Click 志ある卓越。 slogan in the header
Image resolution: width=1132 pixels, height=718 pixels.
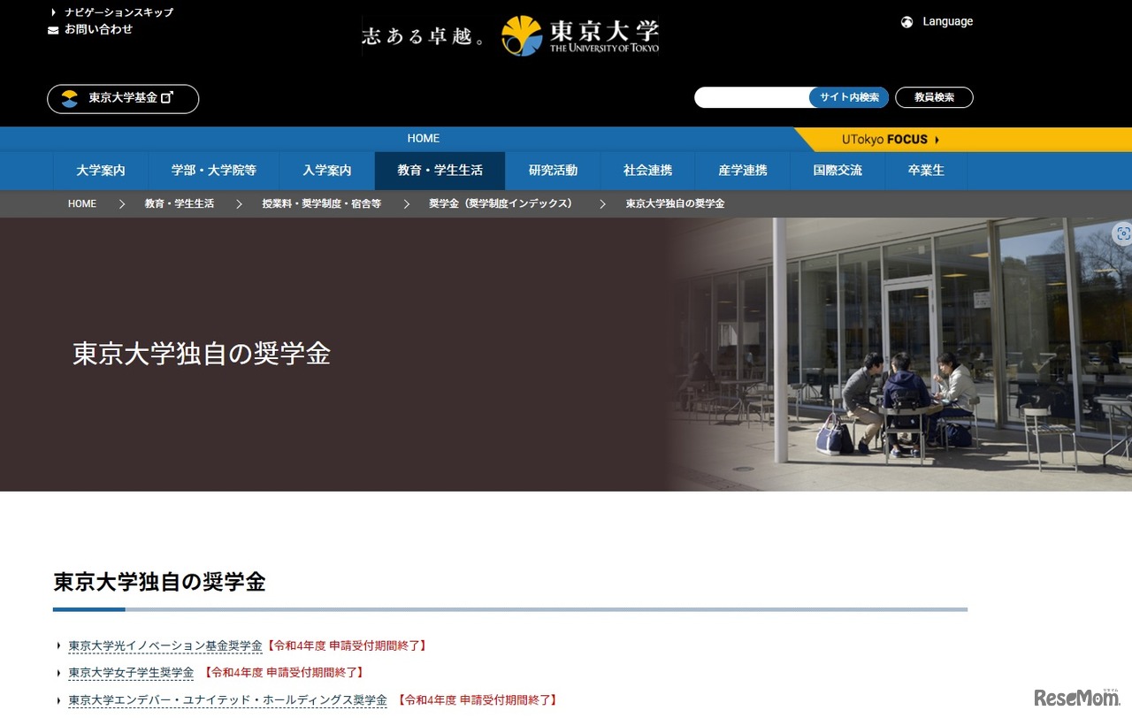point(424,36)
